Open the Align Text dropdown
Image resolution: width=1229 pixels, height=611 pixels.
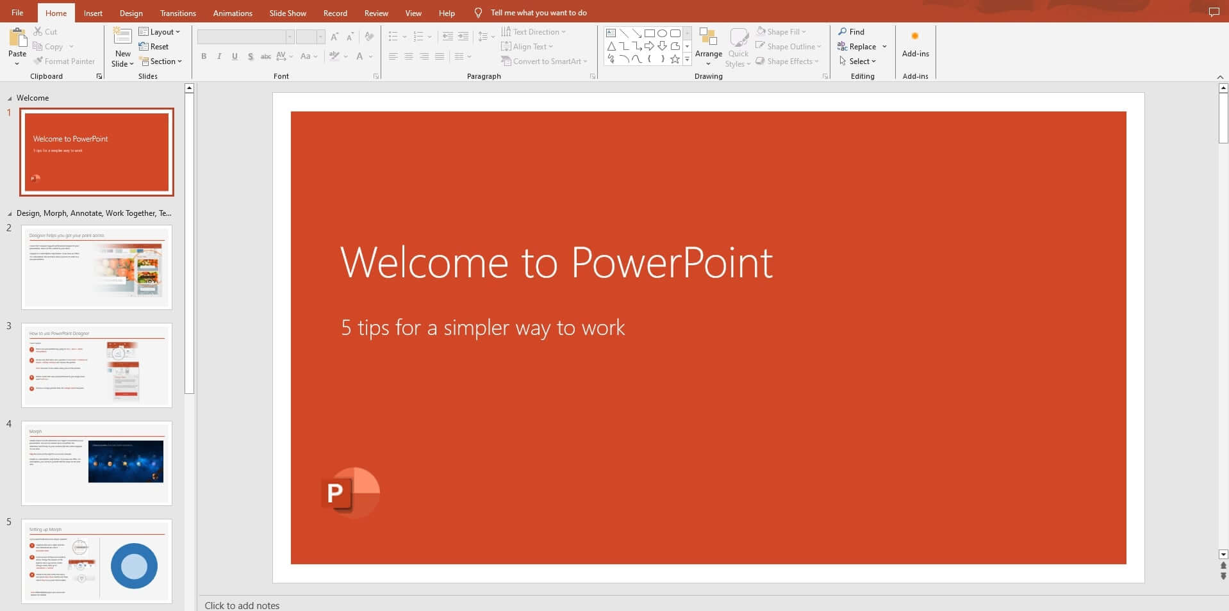(527, 46)
